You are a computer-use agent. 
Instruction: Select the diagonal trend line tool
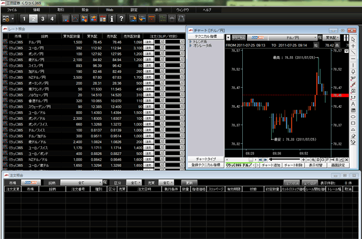pos(353,52)
